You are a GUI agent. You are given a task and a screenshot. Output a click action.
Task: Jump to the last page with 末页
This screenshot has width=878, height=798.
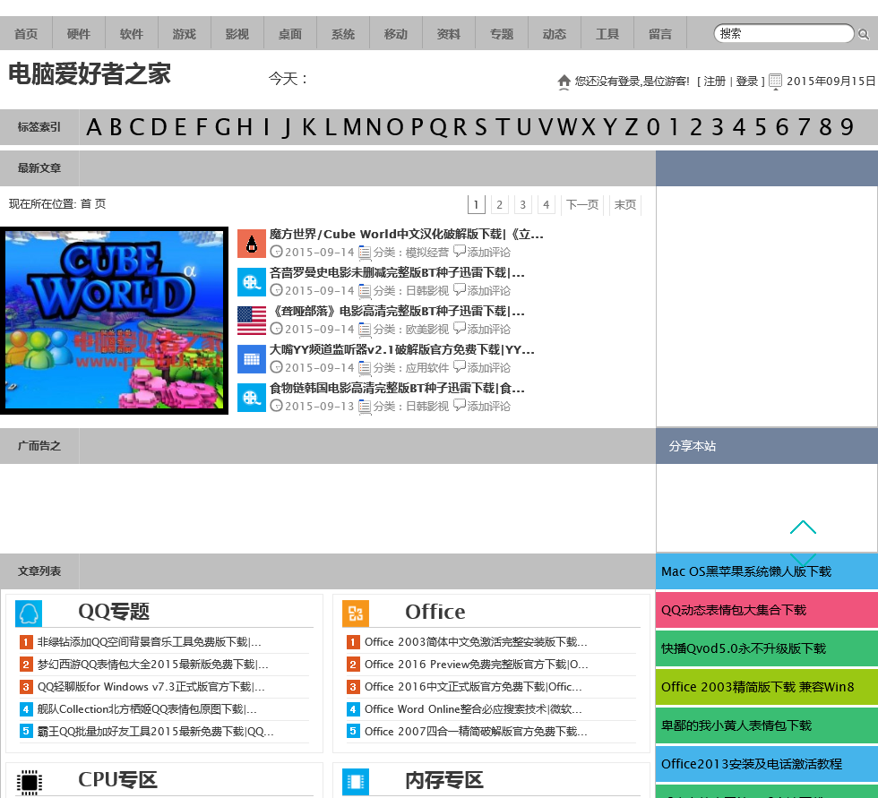pos(625,205)
